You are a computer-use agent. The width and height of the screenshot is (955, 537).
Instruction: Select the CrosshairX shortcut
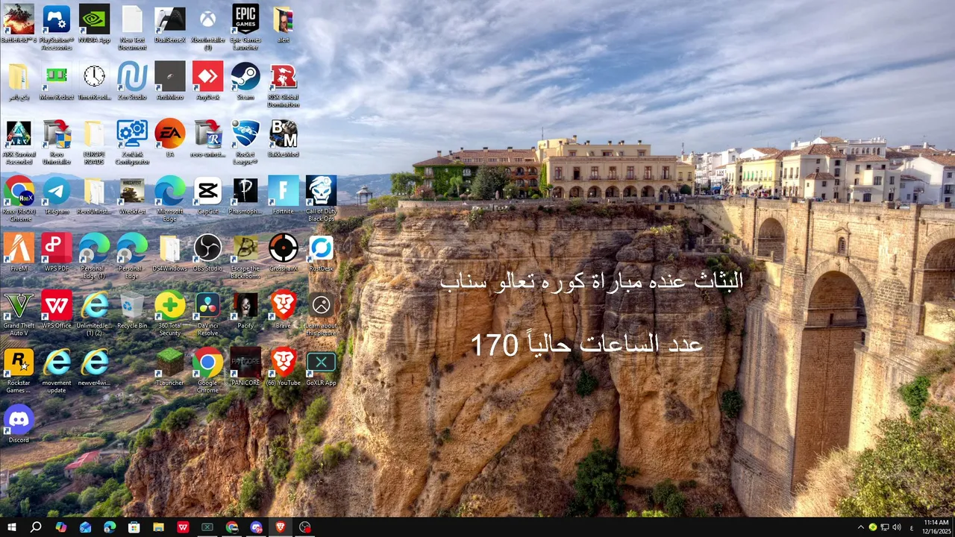(x=284, y=254)
